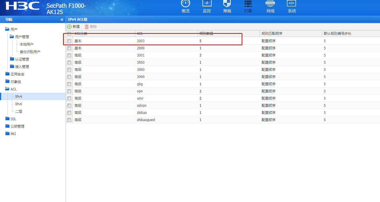Viewport: 380px width, 202px height.
Task: Check the box for ACL zhibao
Action: pyautogui.click(x=69, y=113)
